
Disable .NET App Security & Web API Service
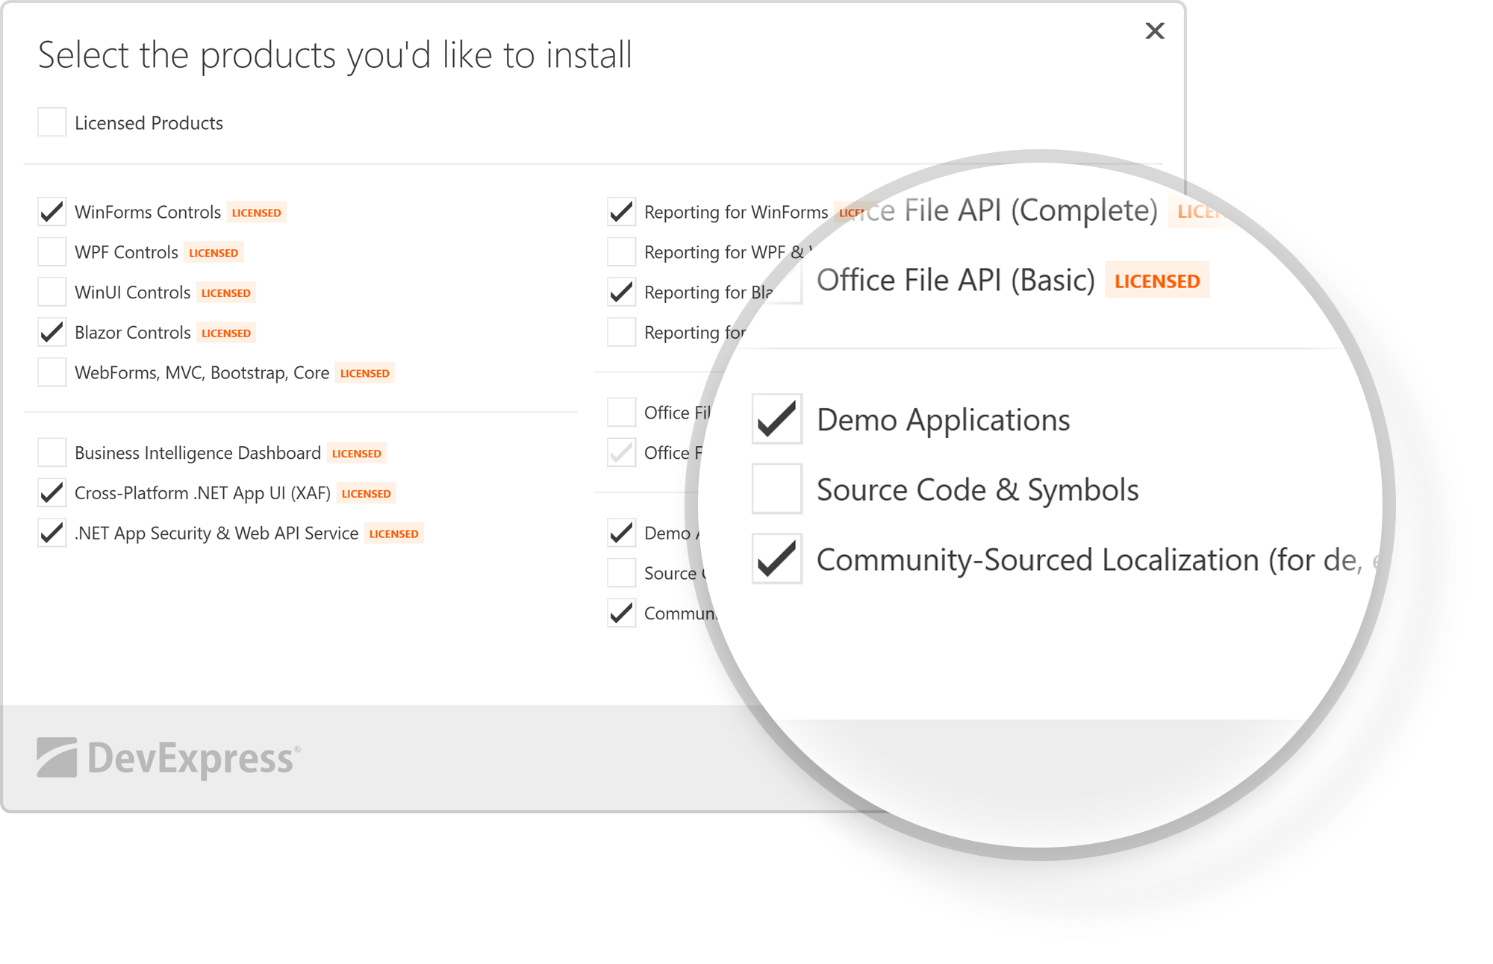(51, 533)
